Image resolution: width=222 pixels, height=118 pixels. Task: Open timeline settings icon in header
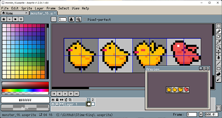pos(66,100)
